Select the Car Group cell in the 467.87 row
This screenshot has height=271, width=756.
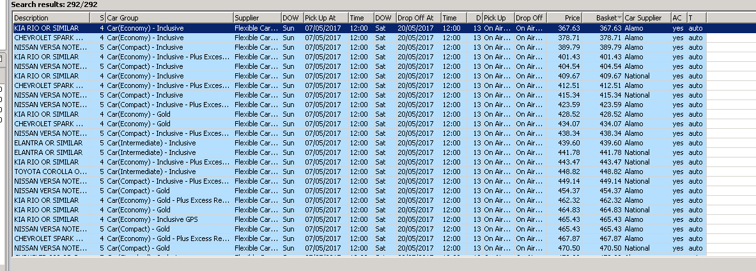pyautogui.click(x=169, y=238)
